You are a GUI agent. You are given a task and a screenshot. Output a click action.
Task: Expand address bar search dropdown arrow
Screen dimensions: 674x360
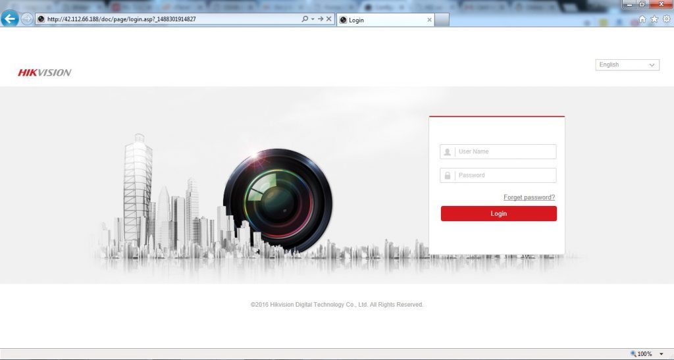[x=313, y=19]
